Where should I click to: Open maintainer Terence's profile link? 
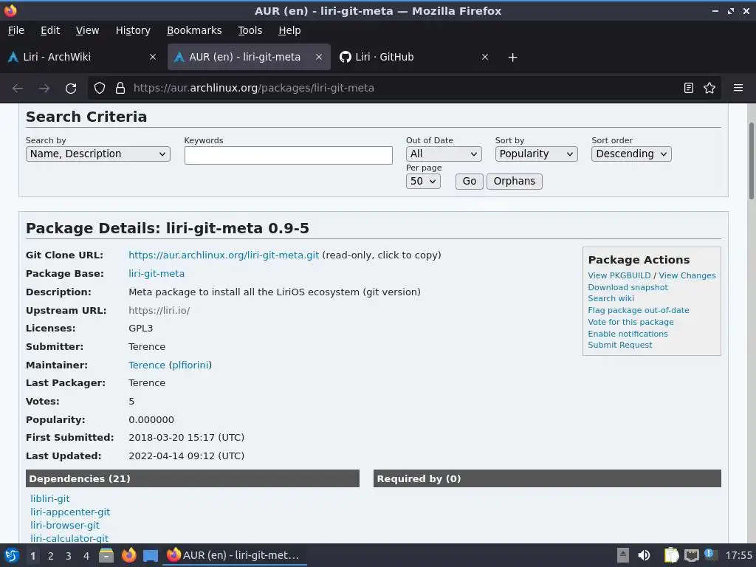147,365
